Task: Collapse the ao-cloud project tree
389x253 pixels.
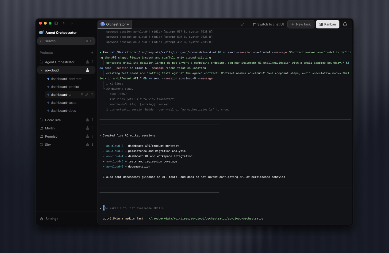Action: (x=41, y=70)
